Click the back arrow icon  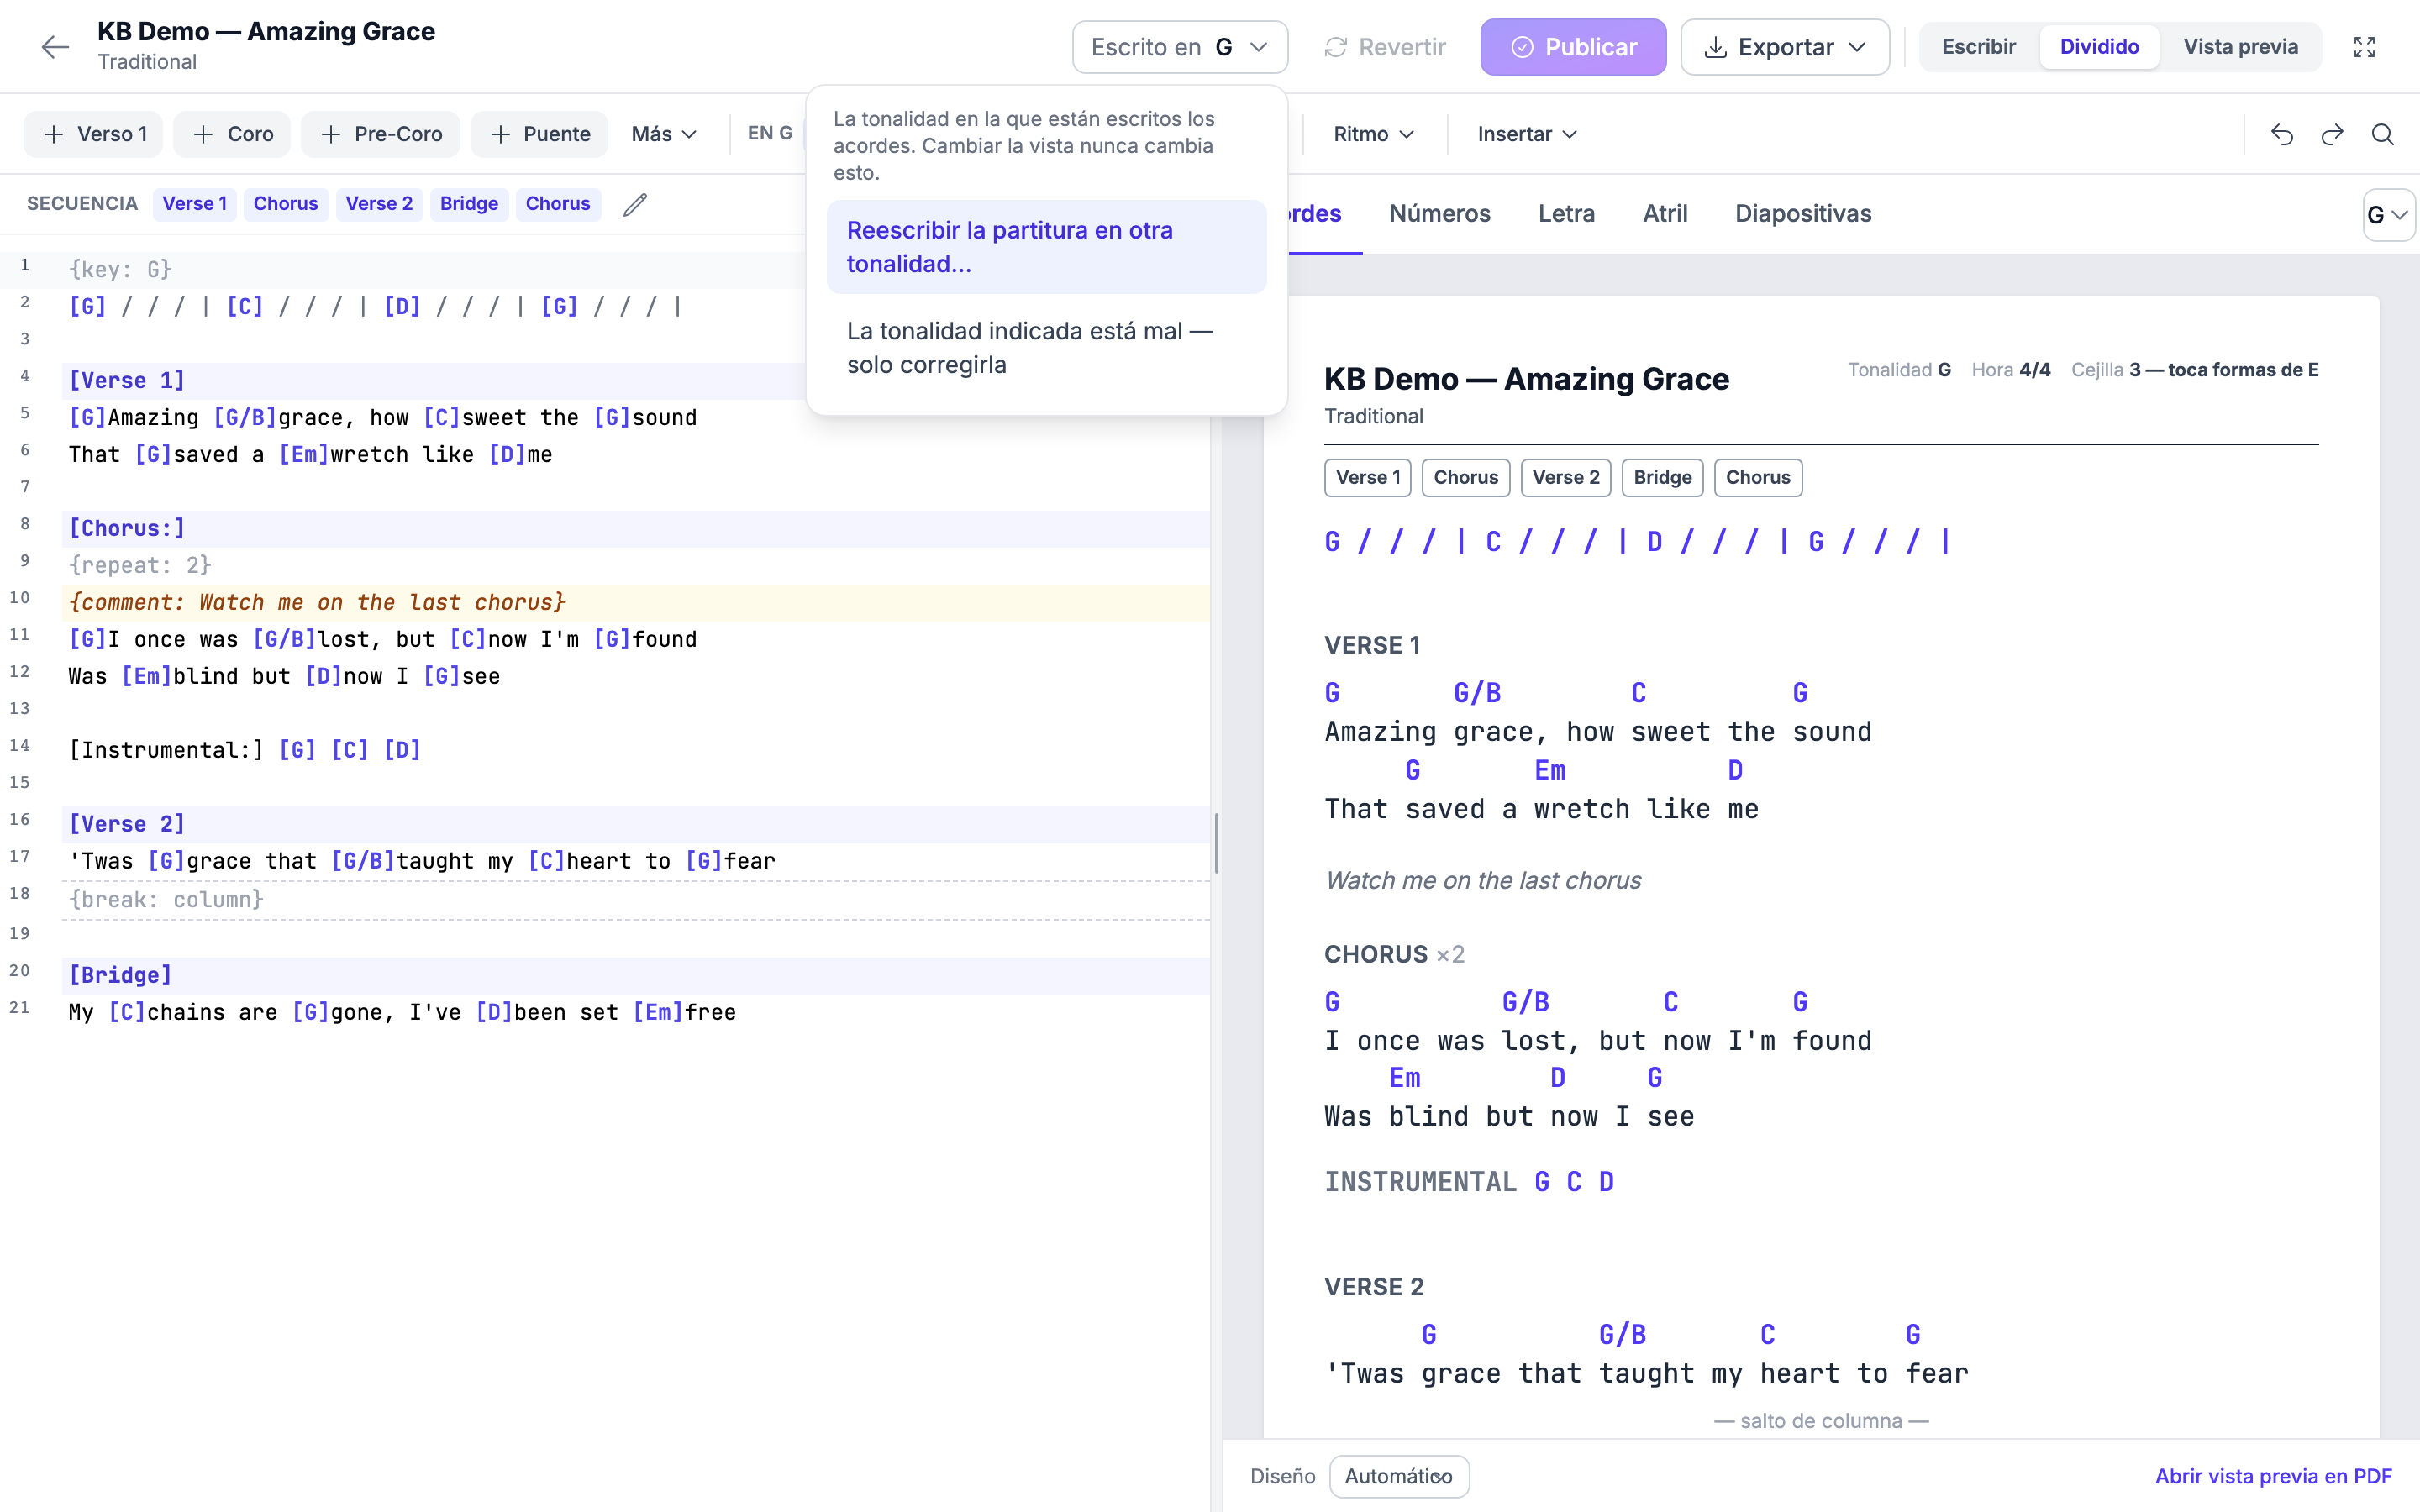(55, 47)
